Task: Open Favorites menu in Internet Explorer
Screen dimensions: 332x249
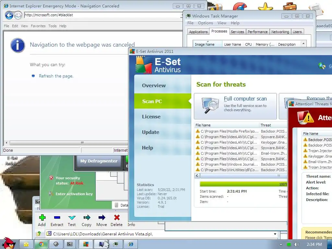Action: click(38, 26)
